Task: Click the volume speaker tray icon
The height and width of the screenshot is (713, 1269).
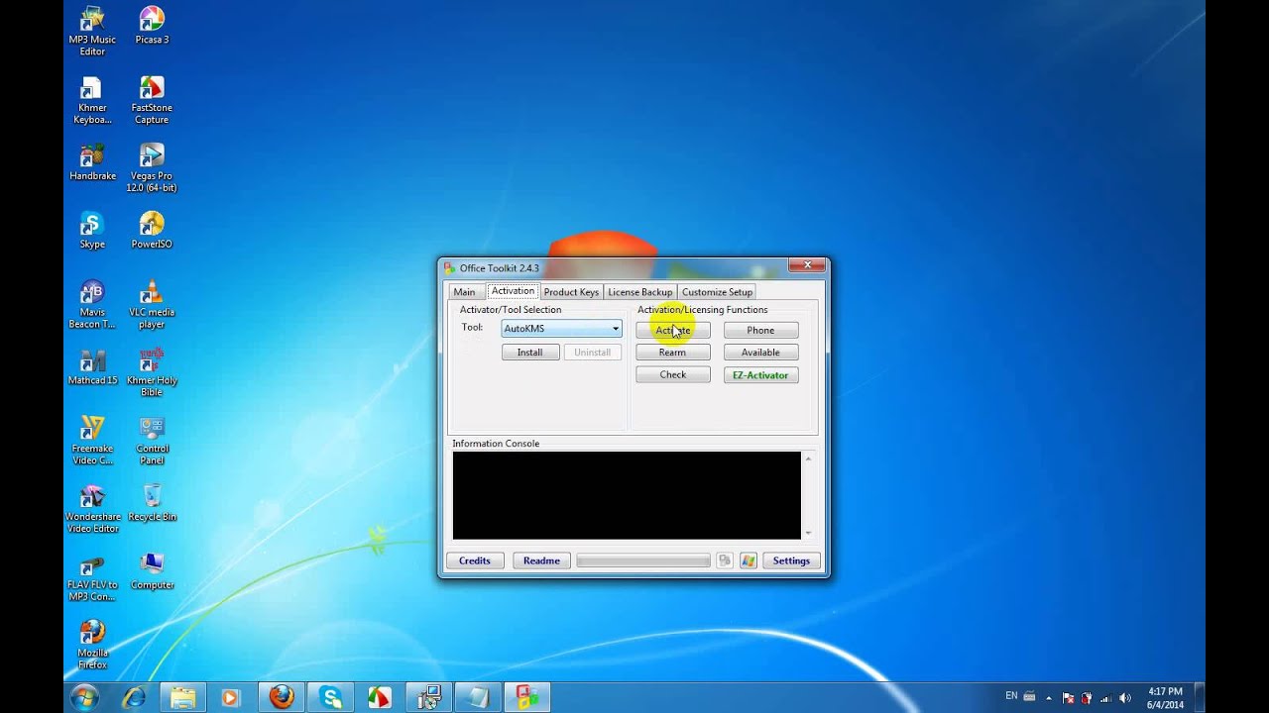Action: (x=1126, y=698)
